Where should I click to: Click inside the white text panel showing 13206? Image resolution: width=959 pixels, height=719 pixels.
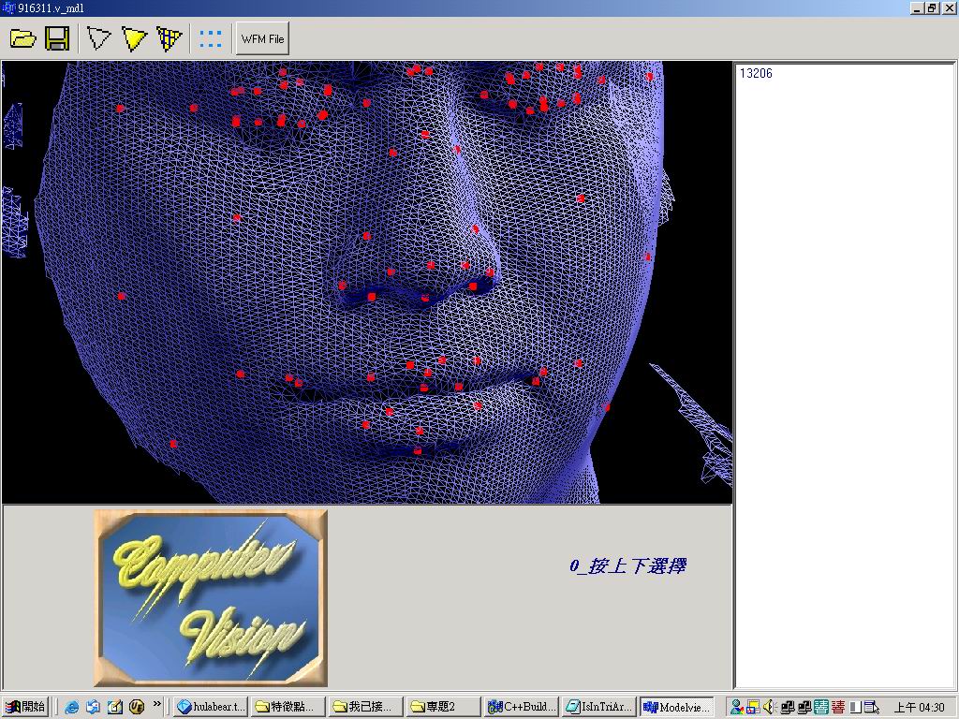click(x=845, y=374)
